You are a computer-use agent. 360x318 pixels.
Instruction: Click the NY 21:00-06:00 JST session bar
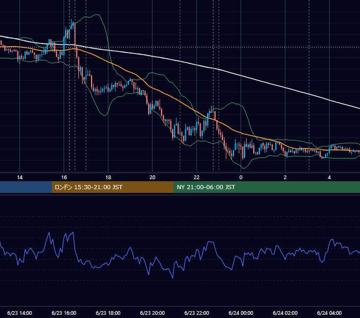pyautogui.click(x=266, y=187)
